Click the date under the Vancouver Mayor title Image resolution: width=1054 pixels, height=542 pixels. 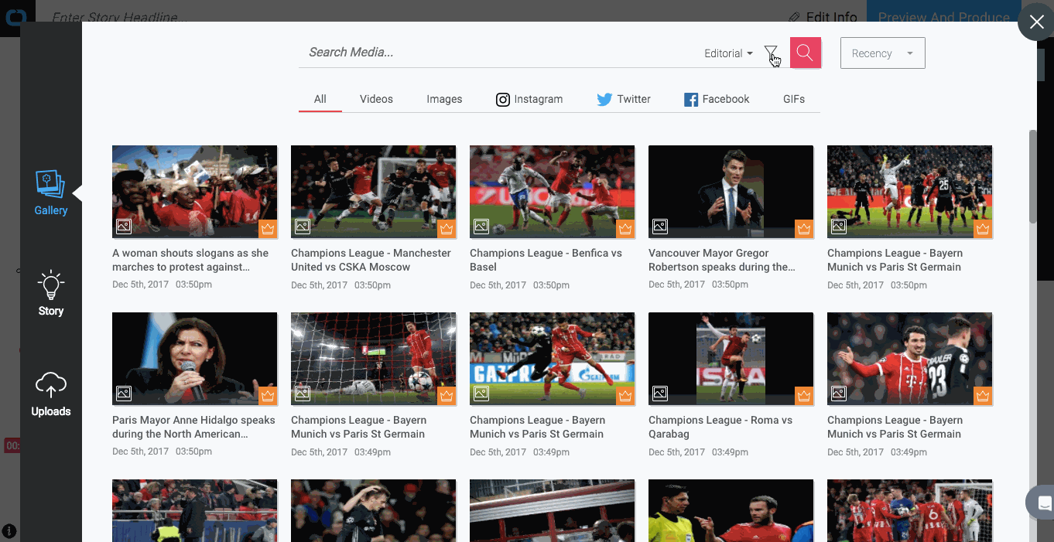pos(698,285)
